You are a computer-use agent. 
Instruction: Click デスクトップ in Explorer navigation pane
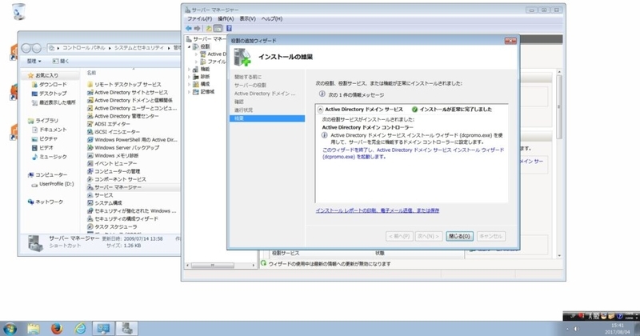tap(49, 94)
